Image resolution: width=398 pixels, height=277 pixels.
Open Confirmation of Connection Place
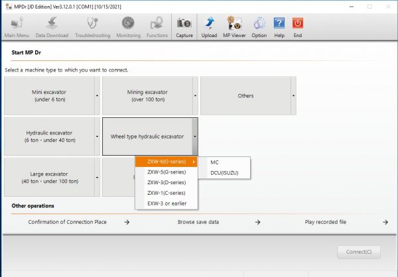67,222
